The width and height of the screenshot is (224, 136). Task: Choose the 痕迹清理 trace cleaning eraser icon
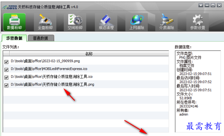pyautogui.click(x=106, y=22)
